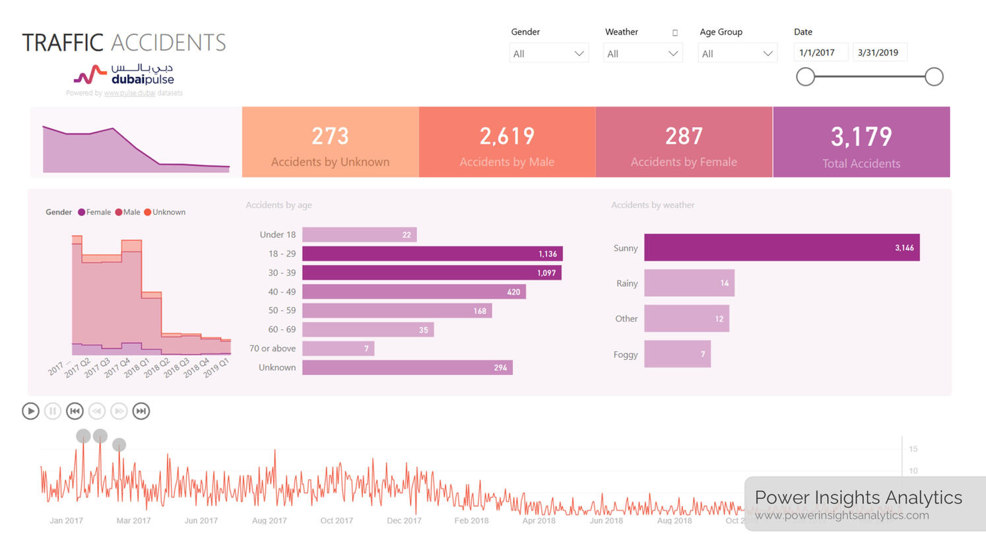986x553 pixels.
Task: Step back one frame in timeline
Action: pos(97,411)
